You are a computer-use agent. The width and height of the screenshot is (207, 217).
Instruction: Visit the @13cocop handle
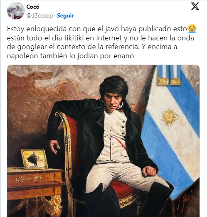pos(39,16)
